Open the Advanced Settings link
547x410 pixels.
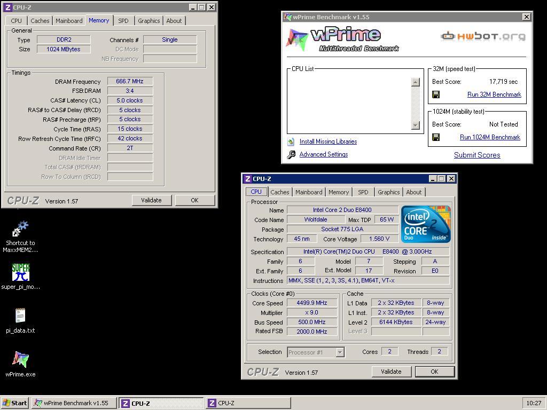point(323,154)
